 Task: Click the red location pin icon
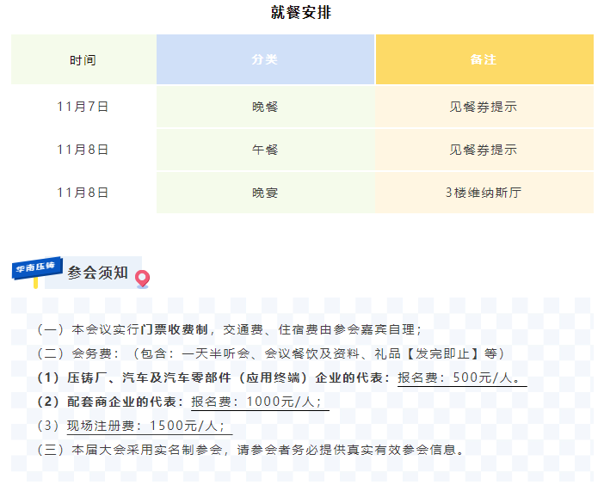click(142, 278)
